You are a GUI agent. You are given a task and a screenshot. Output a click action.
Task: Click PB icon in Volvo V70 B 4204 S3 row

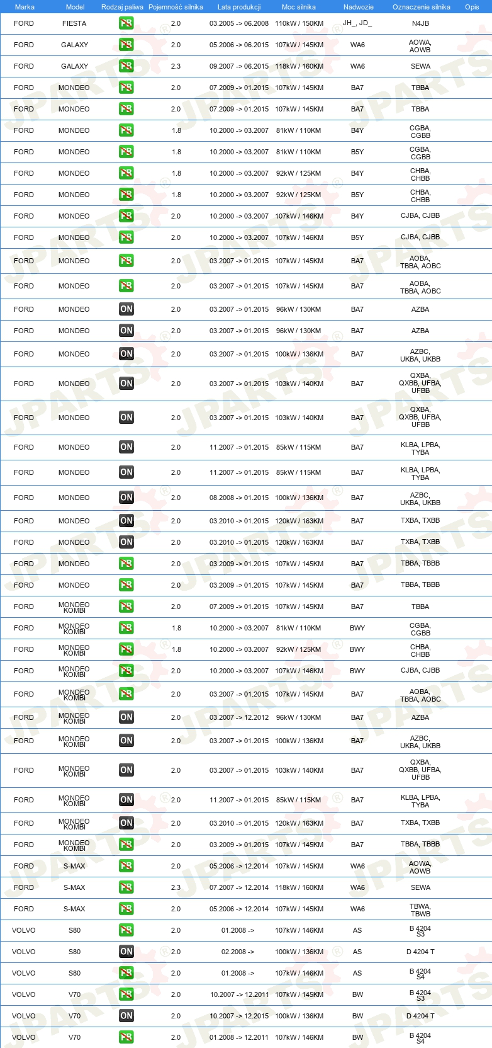[126, 994]
